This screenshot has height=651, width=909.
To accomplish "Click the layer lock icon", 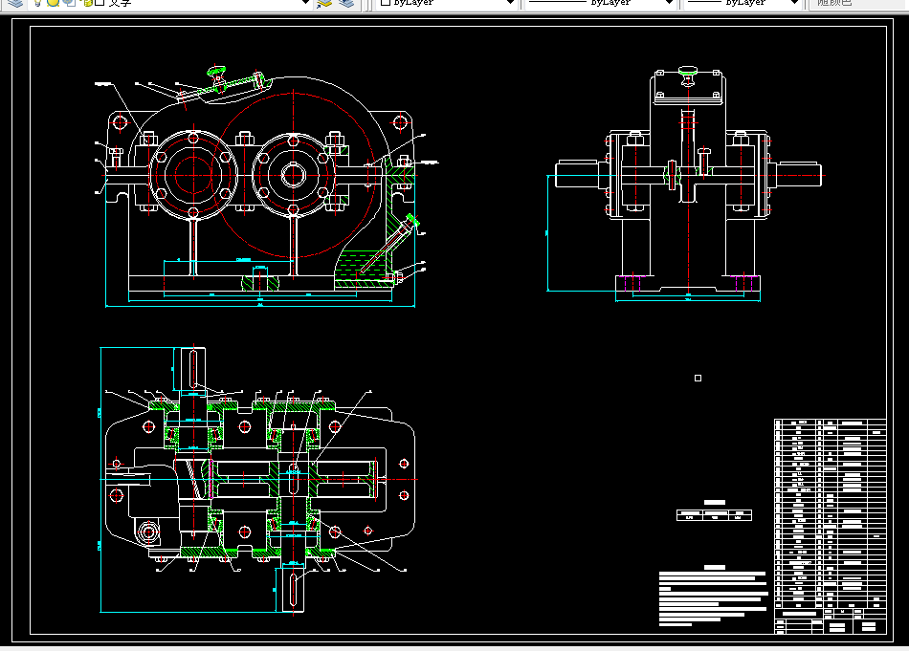I will [x=87, y=3].
